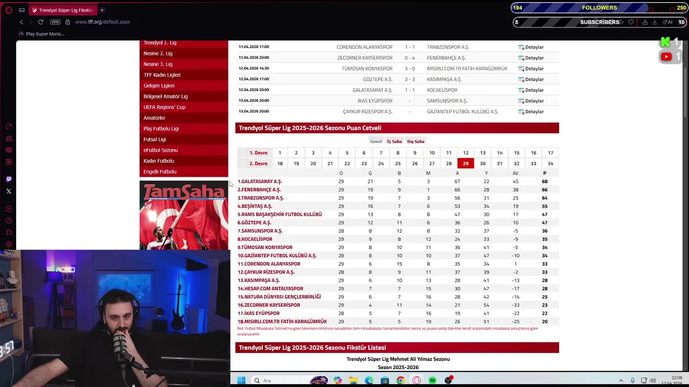Open a new tab with the plus button
Viewport: 689px width, 387px height.
pyautogui.click(x=102, y=10)
